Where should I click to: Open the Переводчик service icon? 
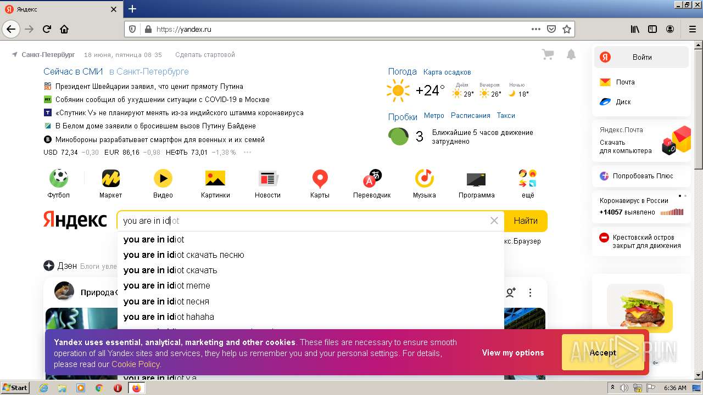pyautogui.click(x=372, y=178)
